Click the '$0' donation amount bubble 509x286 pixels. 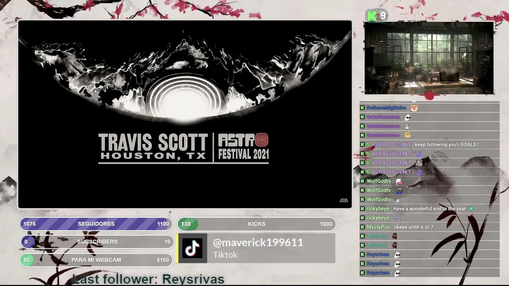[26, 260]
